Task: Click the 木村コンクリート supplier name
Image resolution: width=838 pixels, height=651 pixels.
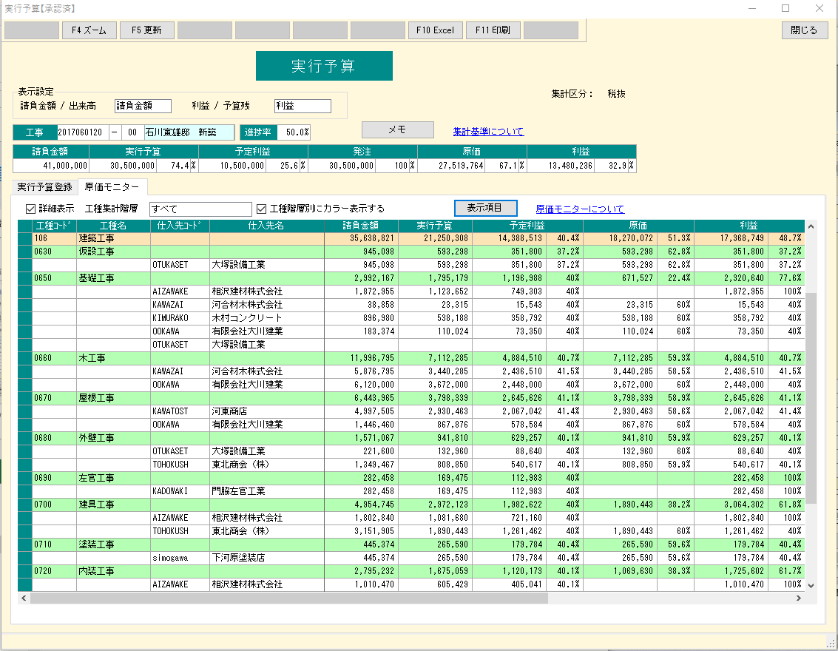Action: 267,318
